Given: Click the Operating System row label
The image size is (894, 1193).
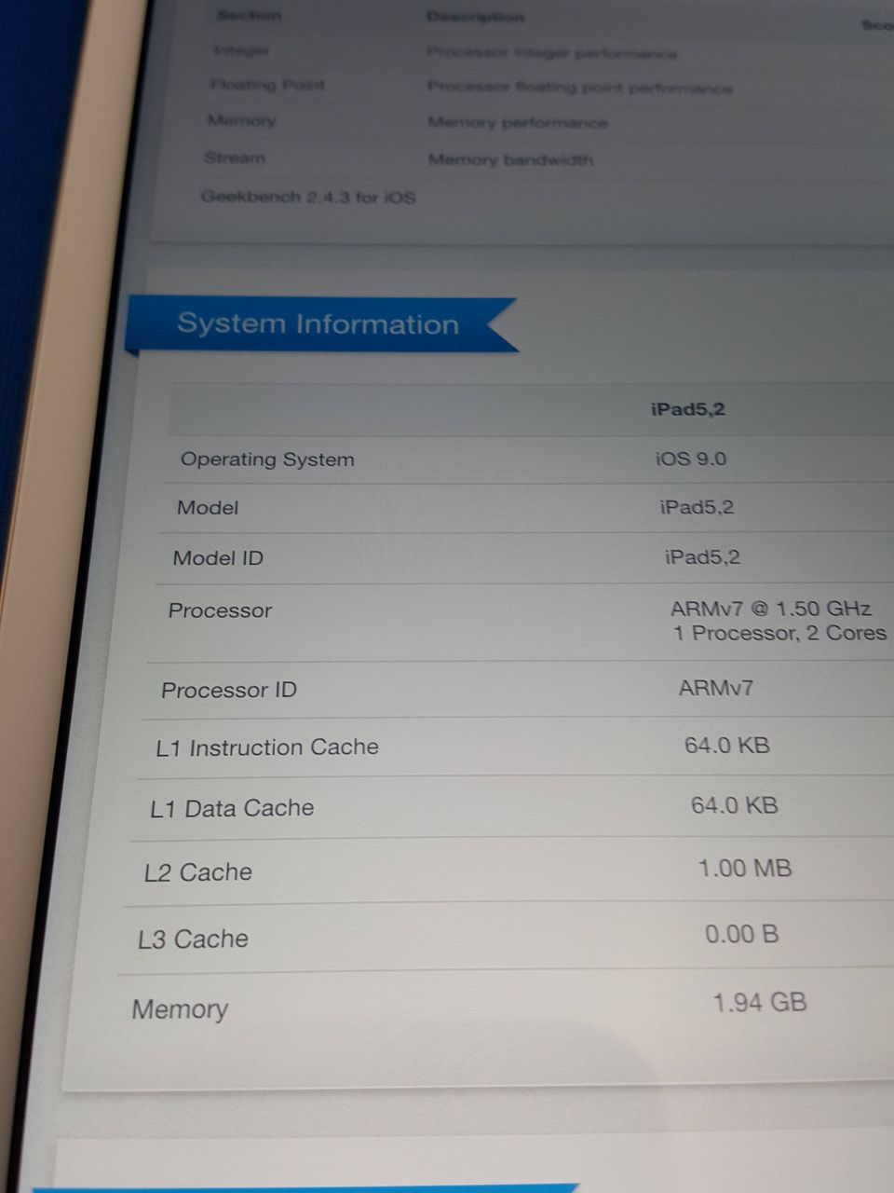Looking at the screenshot, I should [267, 459].
